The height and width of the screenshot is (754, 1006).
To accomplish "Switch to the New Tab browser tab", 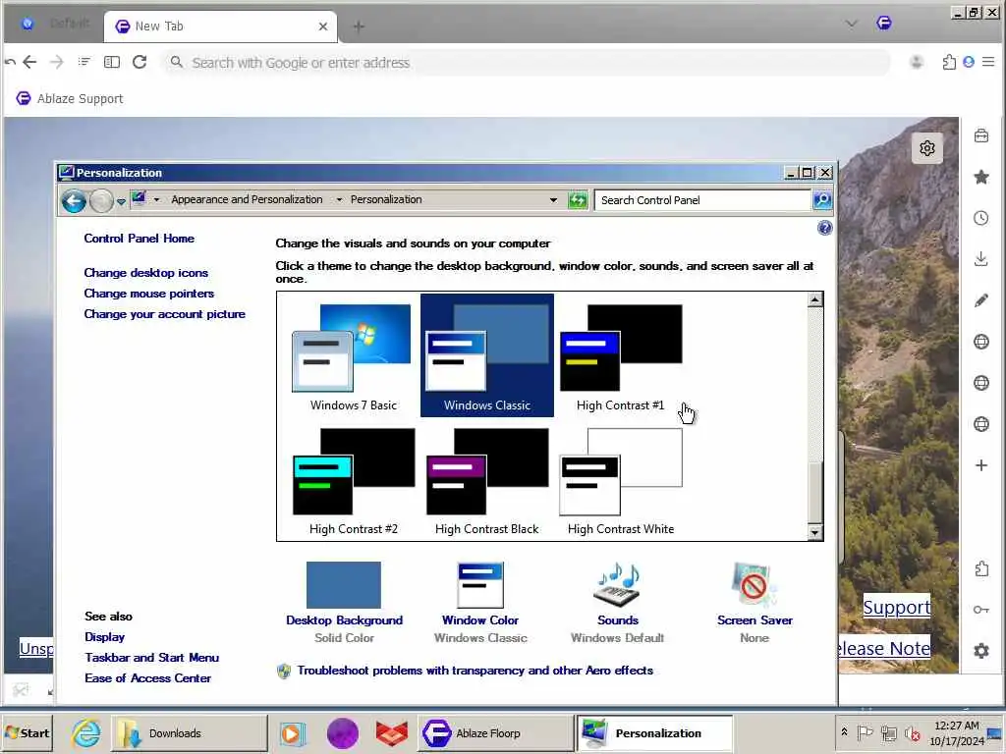I will 220,27.
